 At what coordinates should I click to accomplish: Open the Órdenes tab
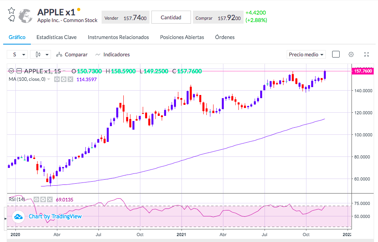(225, 37)
